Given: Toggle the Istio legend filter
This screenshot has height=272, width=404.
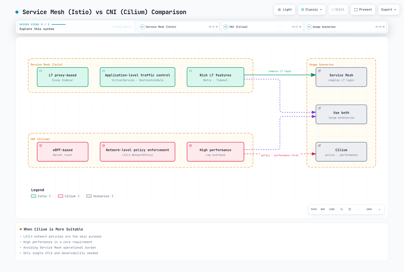Looking at the screenshot, I should (x=41, y=196).
